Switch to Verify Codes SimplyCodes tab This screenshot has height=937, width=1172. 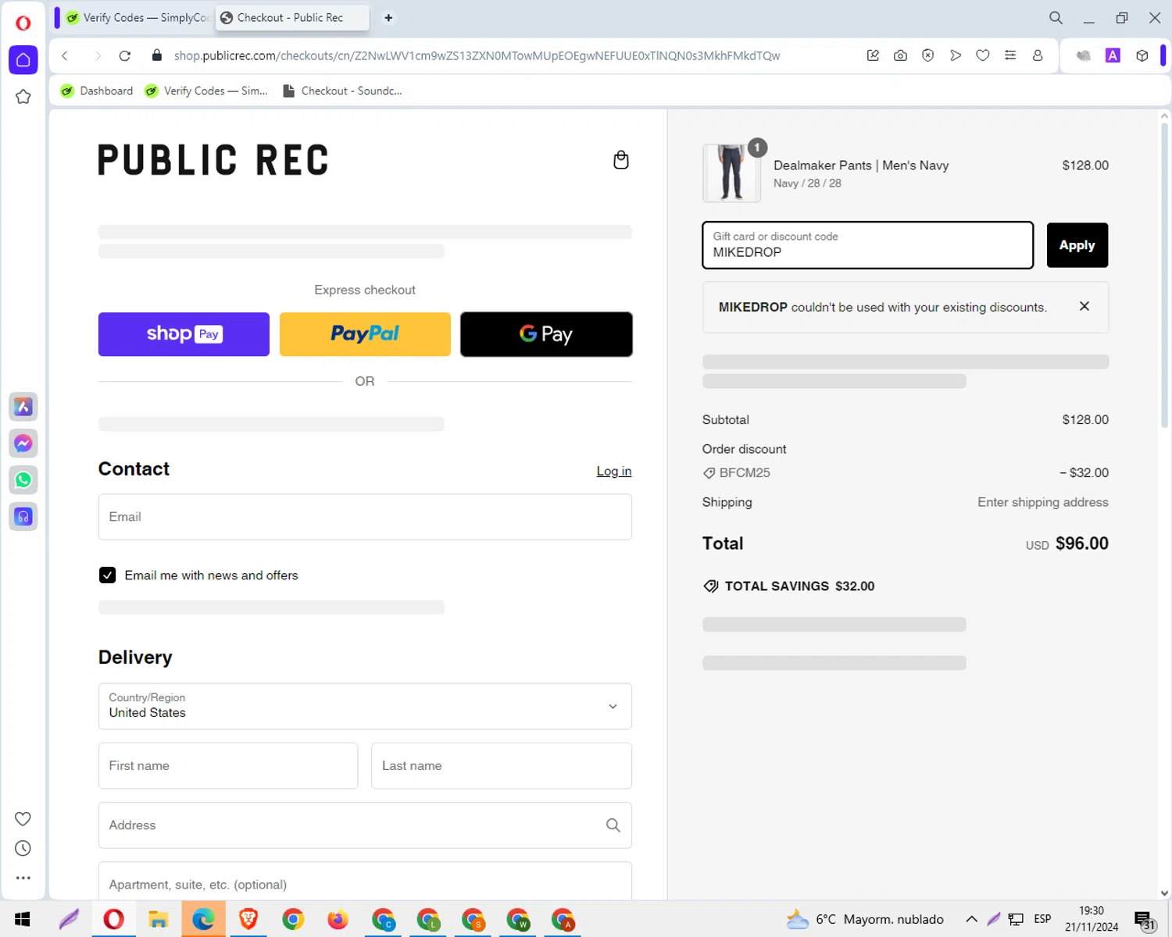138,17
